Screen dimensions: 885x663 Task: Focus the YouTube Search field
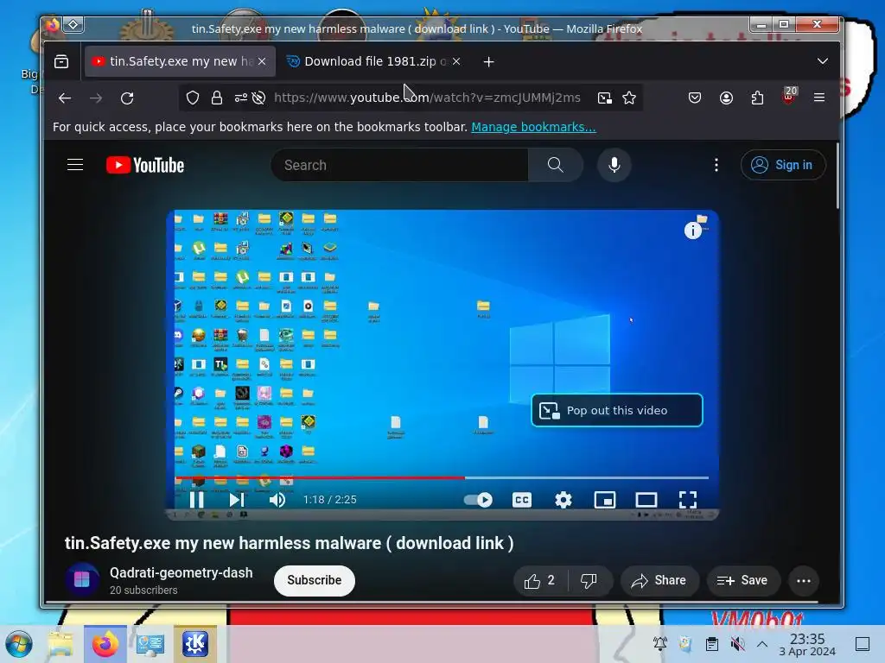[x=399, y=165]
